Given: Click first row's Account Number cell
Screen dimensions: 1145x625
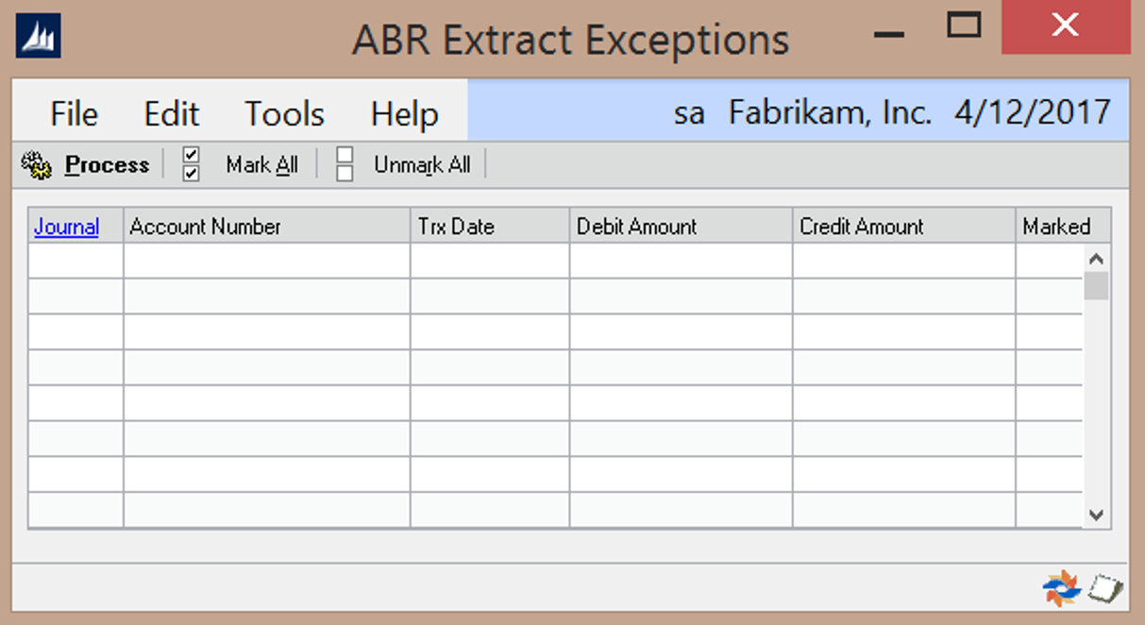Looking at the screenshot, I should pos(266,261).
